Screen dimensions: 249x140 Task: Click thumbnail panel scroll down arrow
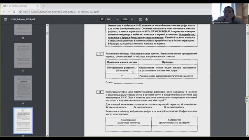47,135
